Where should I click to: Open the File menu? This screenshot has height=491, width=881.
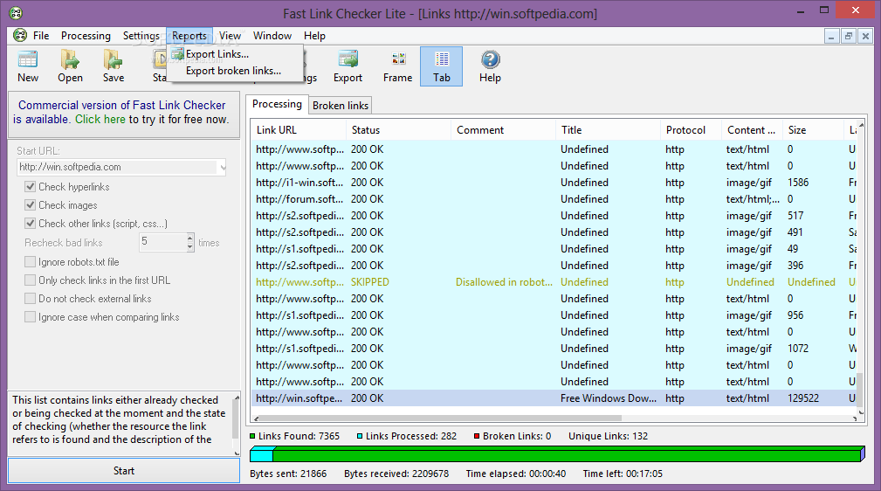tap(41, 36)
